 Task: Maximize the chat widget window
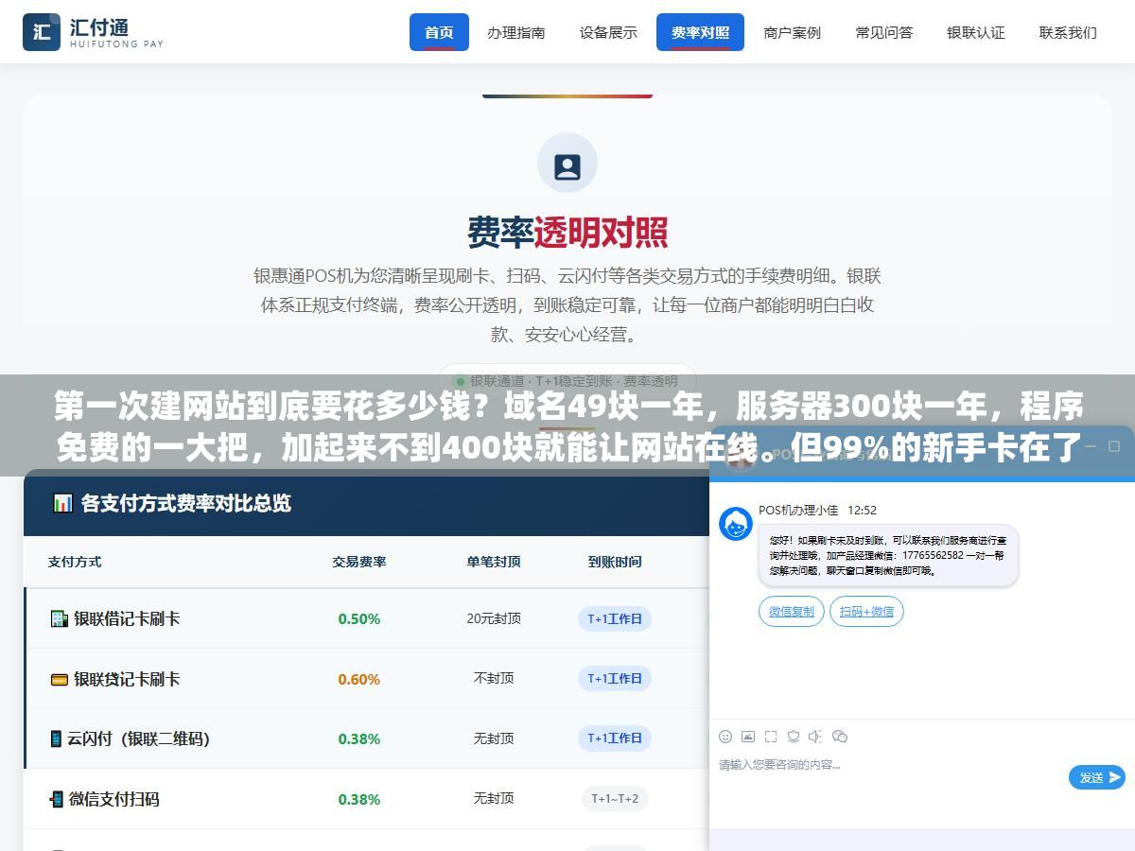[x=1114, y=445]
